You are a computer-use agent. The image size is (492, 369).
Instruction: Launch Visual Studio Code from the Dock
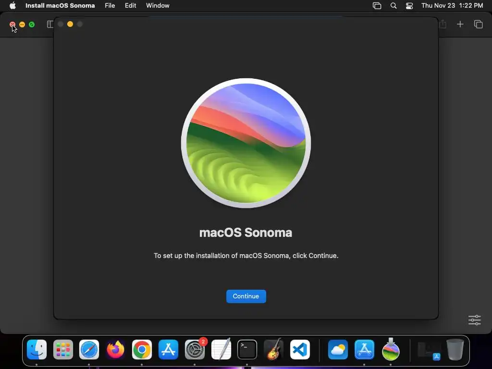click(300, 350)
